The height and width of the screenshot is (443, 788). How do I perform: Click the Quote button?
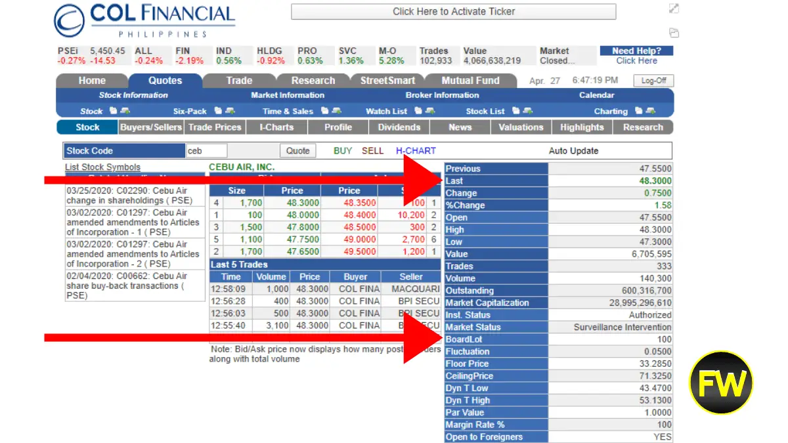coord(298,151)
